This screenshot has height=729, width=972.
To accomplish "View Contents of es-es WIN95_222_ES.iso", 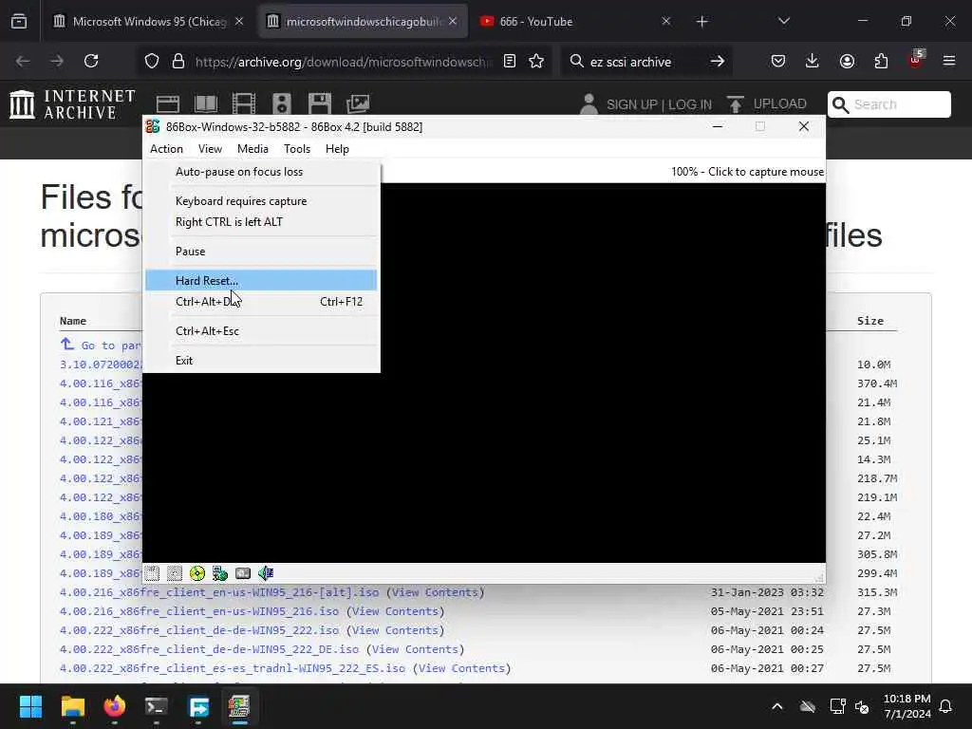I will pyautogui.click(x=462, y=668).
